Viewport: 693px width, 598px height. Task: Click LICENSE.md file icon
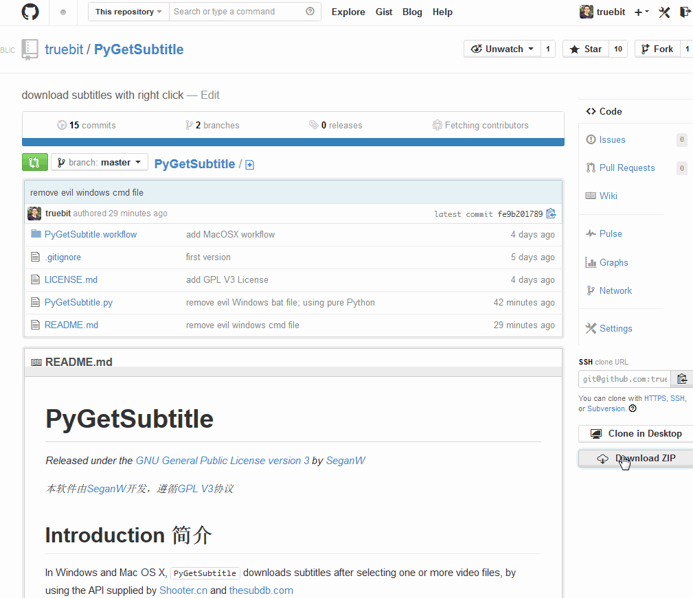(35, 279)
